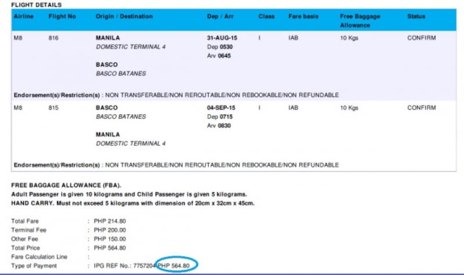Select the M8 airline code for flight 816
Viewport: 464px width, 275px height.
coord(18,38)
